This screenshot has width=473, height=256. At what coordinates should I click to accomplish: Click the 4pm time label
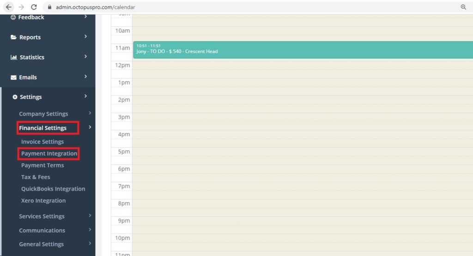click(x=124, y=134)
